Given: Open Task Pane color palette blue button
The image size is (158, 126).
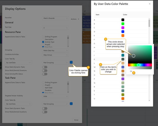Looking at the screenshot, I should [71, 104].
